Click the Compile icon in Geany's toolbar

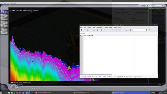[x=117, y=30]
